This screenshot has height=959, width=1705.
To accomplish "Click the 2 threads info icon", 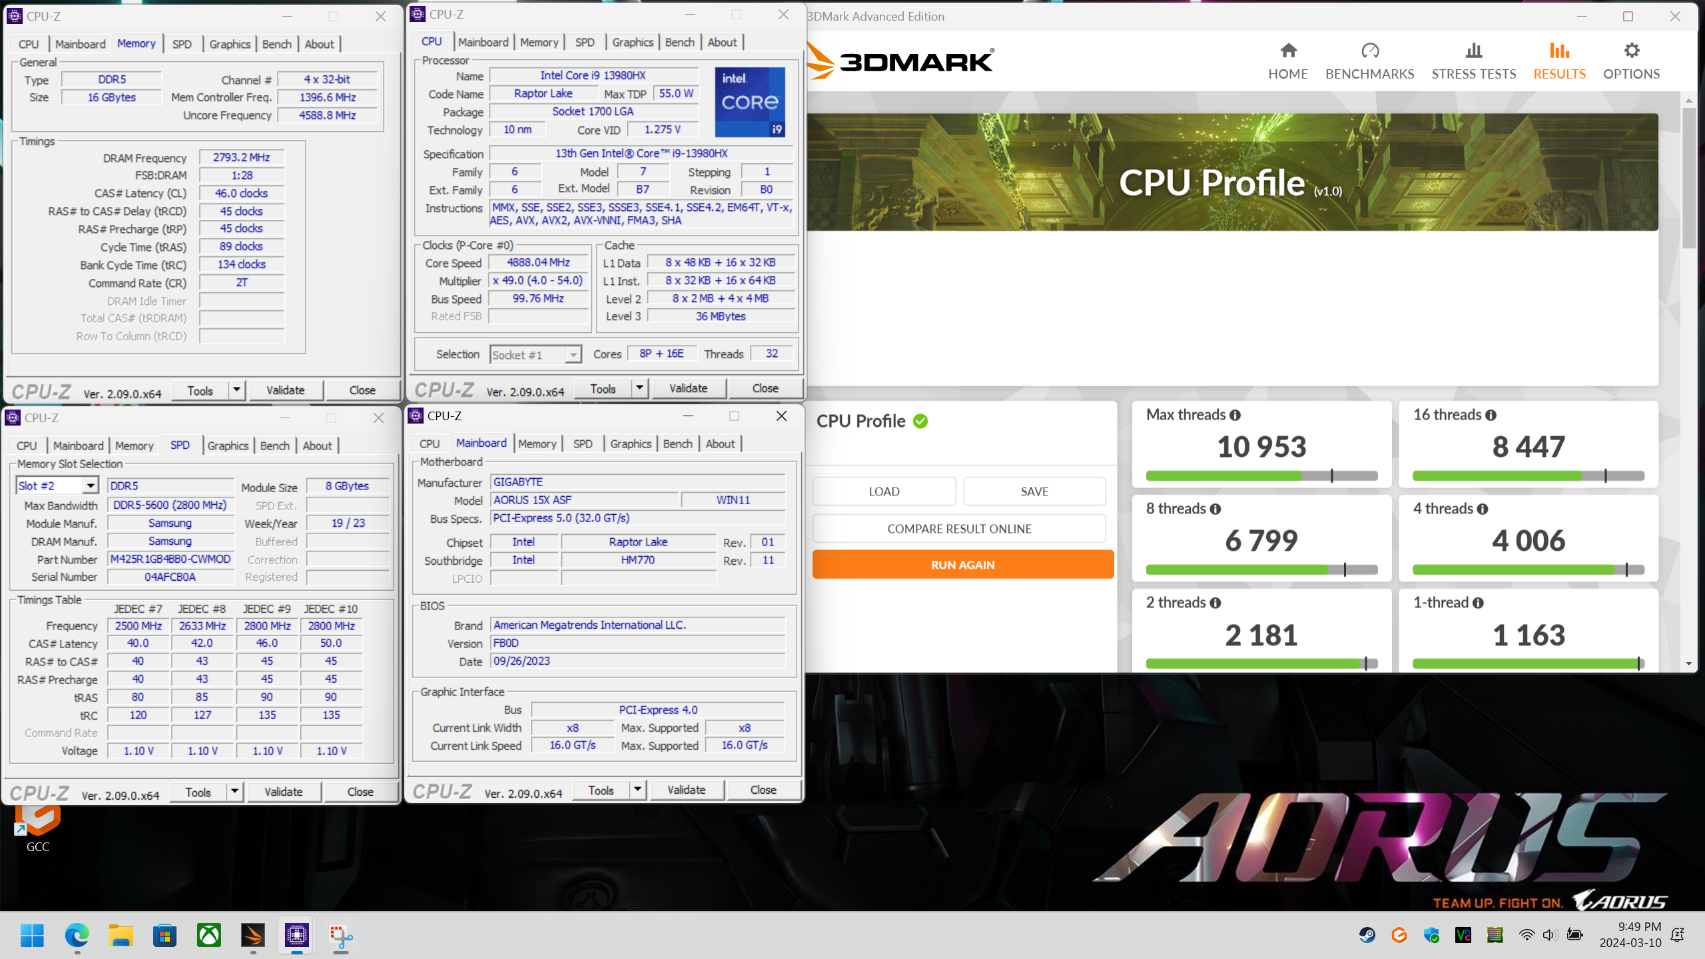I will pyautogui.click(x=1215, y=603).
